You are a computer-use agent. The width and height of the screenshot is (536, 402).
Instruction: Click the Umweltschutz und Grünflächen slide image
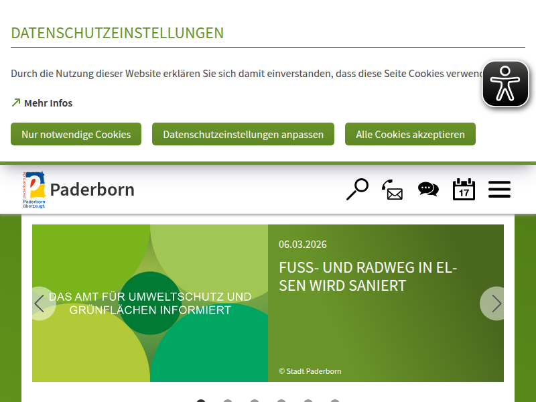[x=150, y=303]
